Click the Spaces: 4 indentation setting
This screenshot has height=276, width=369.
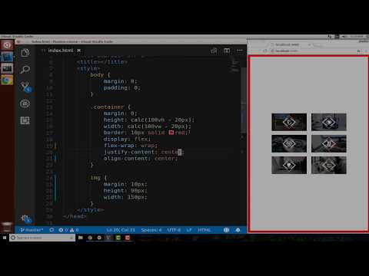151,230
